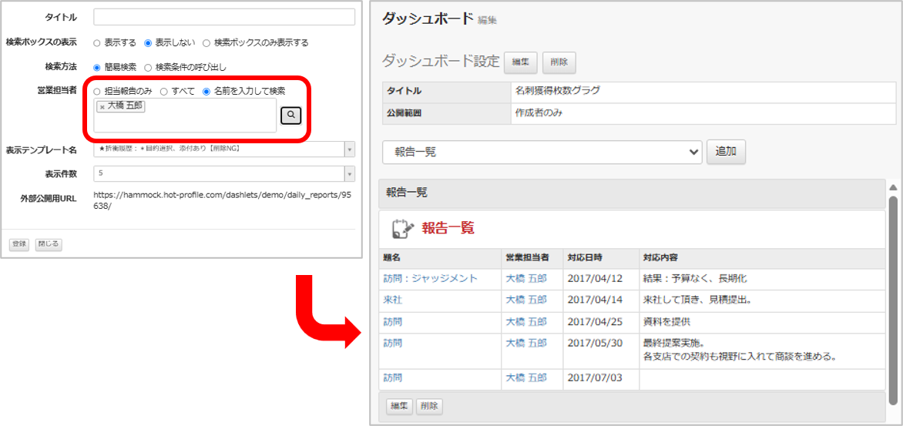Click the magnifier search icon button

pos(291,115)
